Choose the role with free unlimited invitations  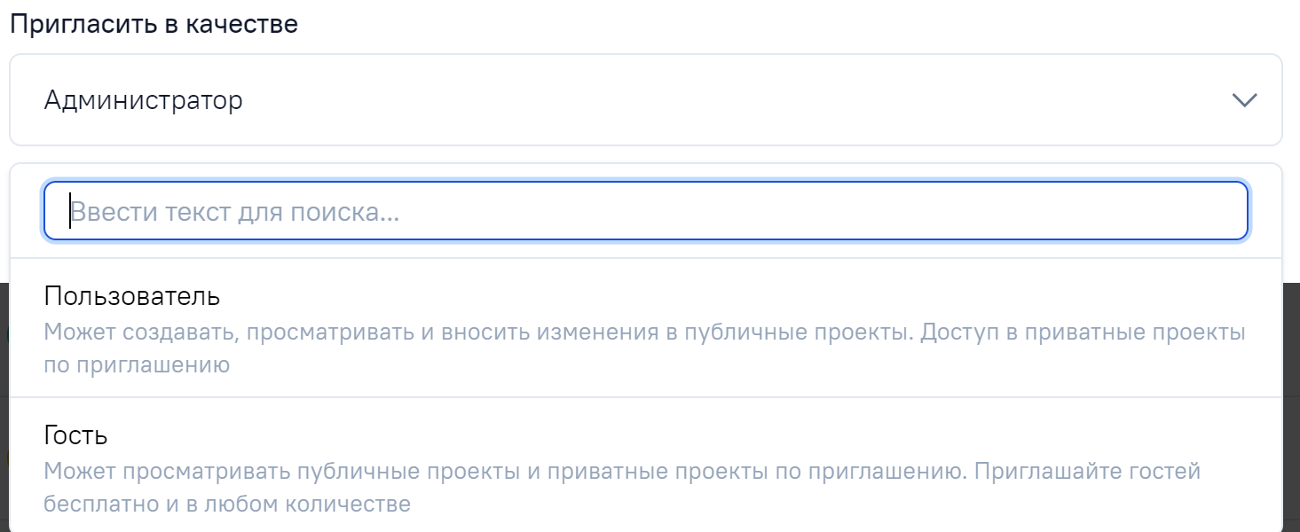pos(645,467)
